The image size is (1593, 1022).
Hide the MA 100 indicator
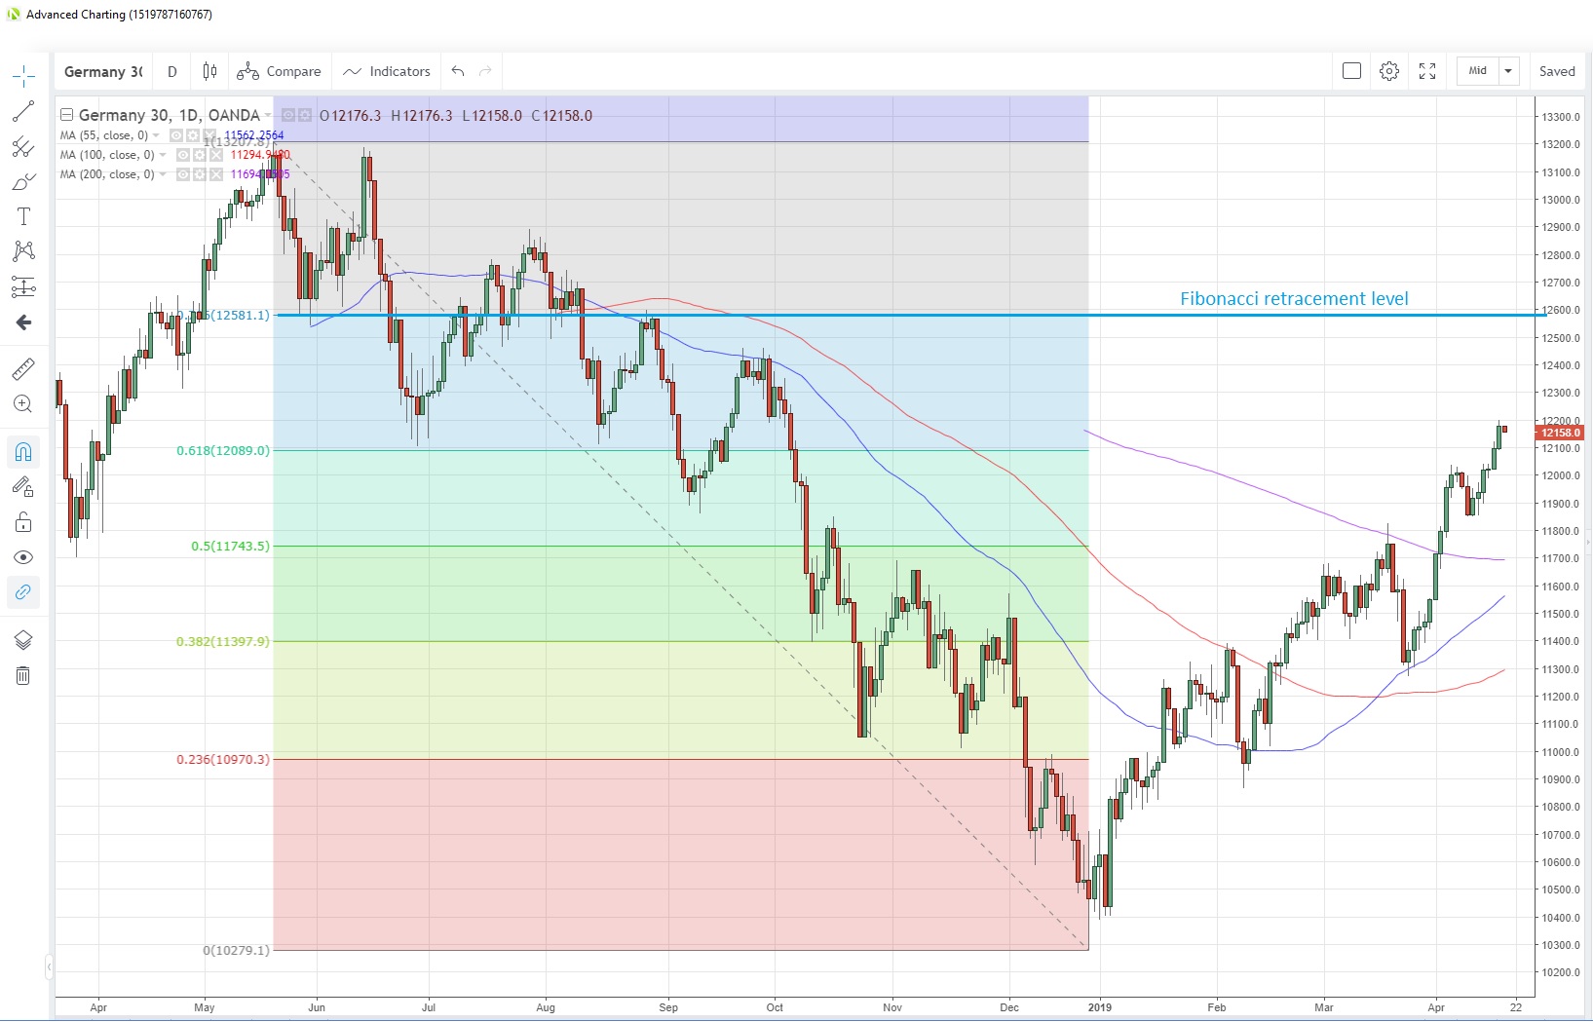pyautogui.click(x=183, y=155)
